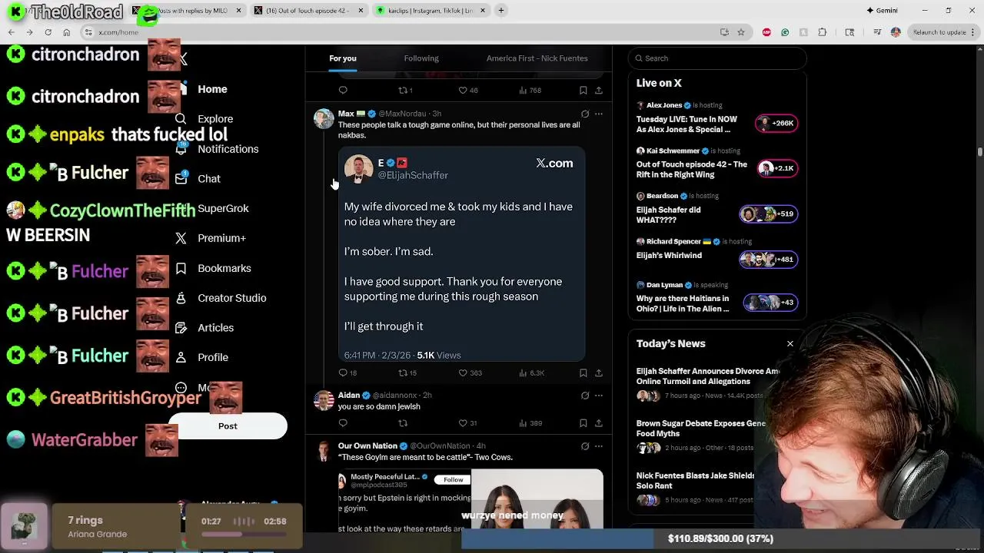Repost the top post with 1 repost
This screenshot has height=553, width=984.
(x=405, y=90)
